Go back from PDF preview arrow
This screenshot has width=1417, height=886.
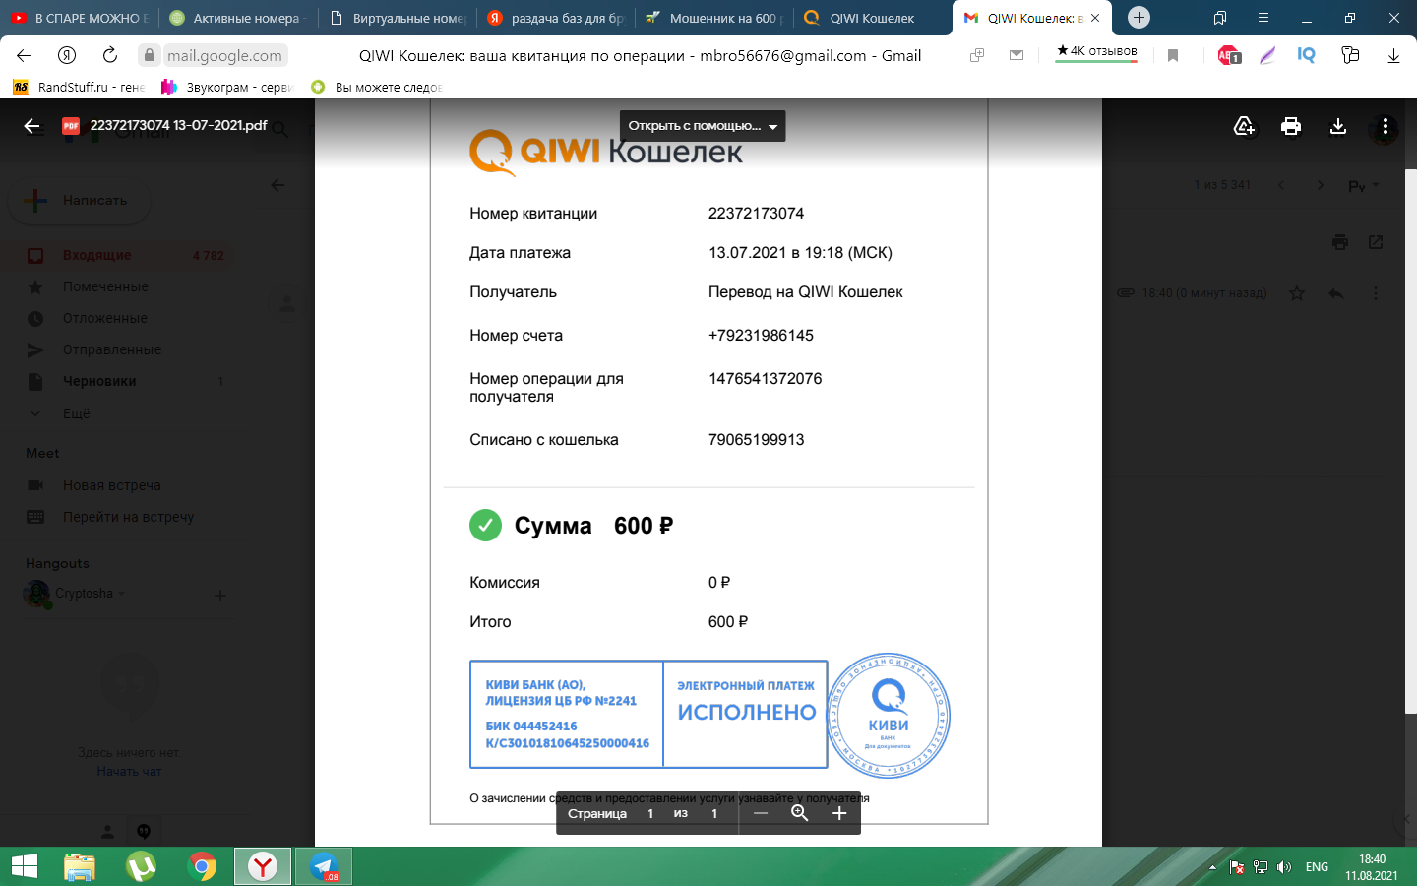point(31,126)
